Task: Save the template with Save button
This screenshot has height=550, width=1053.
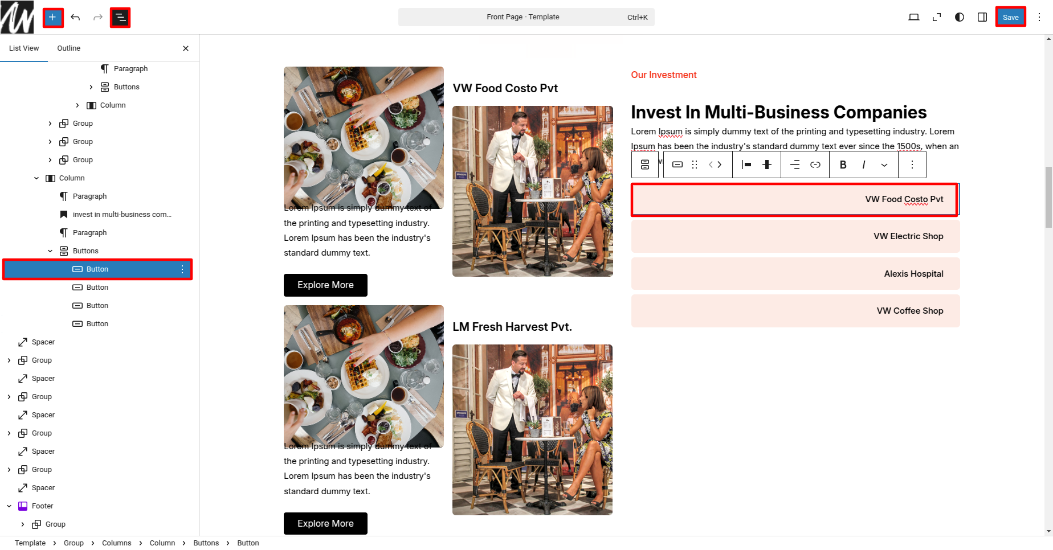Action: (1010, 17)
